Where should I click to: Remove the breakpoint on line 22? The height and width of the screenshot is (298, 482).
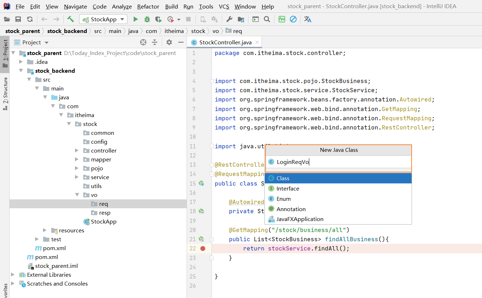point(203,248)
